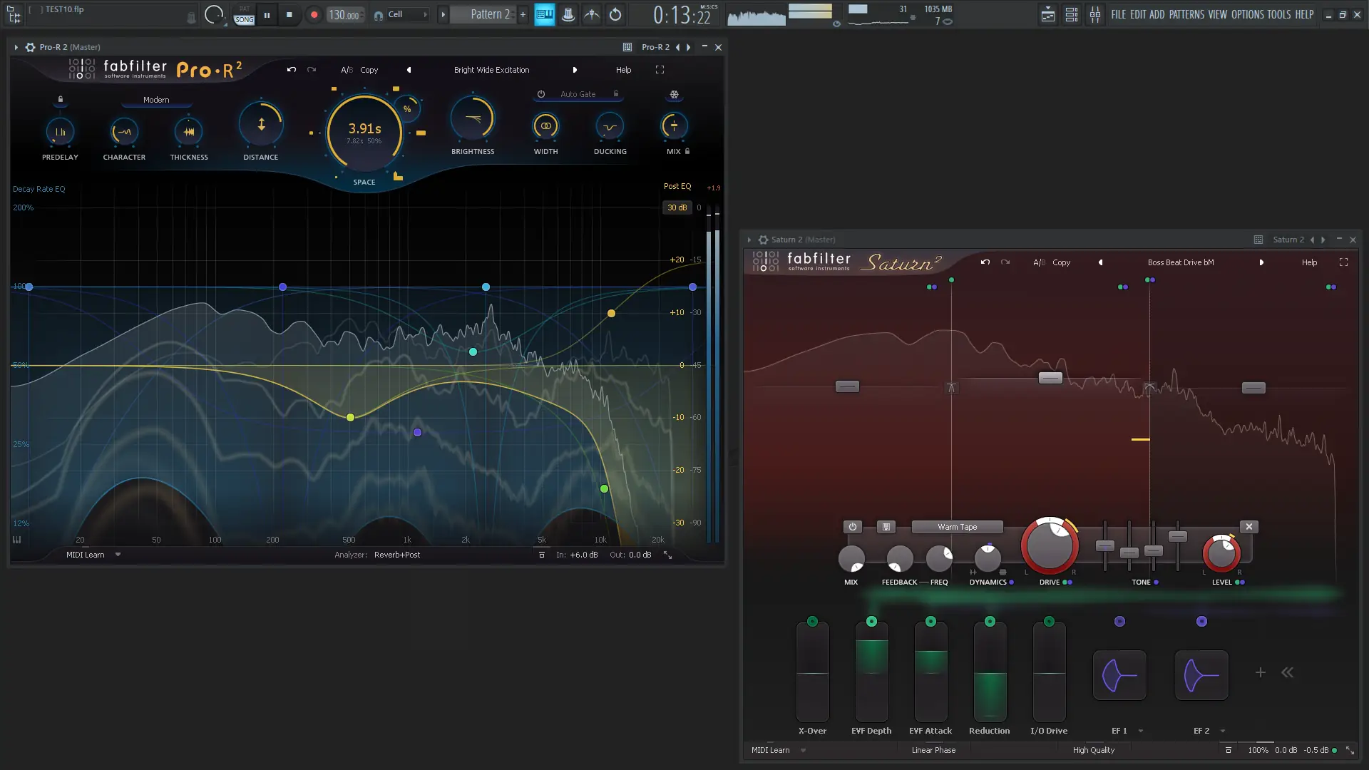
Task: Click the Pro-R 2 Help button
Action: click(623, 70)
